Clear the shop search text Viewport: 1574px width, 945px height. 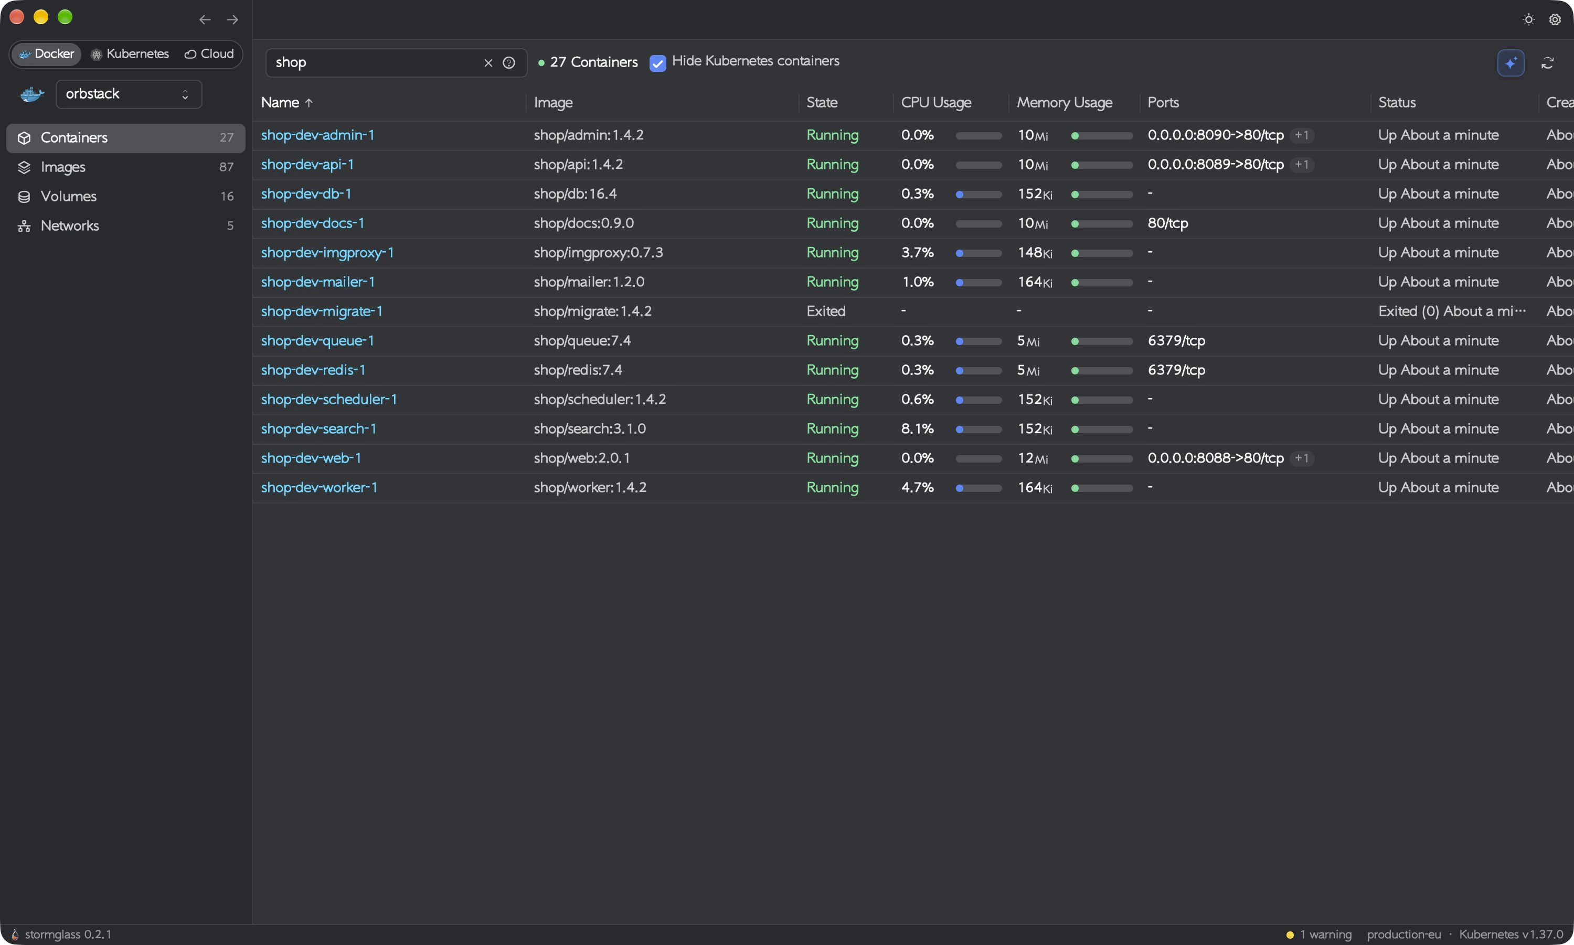(488, 62)
